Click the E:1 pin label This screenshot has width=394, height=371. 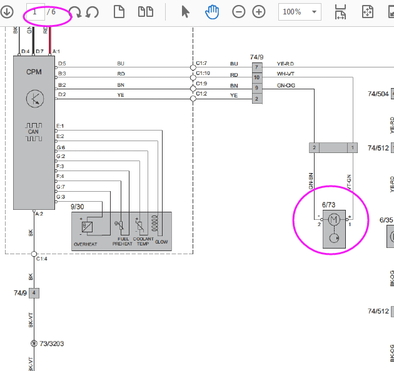pyautogui.click(x=60, y=126)
